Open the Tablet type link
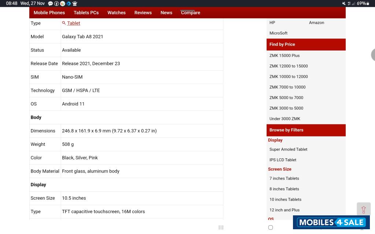This screenshot has height=234, width=375. pyautogui.click(x=74, y=23)
